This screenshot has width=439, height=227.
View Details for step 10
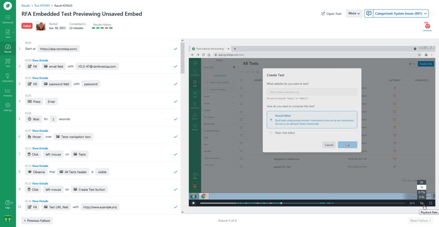click(x=40, y=201)
